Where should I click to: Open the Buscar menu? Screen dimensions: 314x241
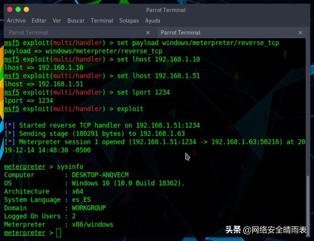pyautogui.click(x=76, y=20)
